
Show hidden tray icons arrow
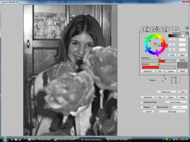(x=163, y=139)
